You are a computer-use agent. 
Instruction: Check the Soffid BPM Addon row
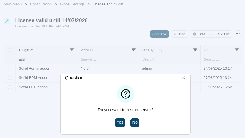[x=10, y=78]
